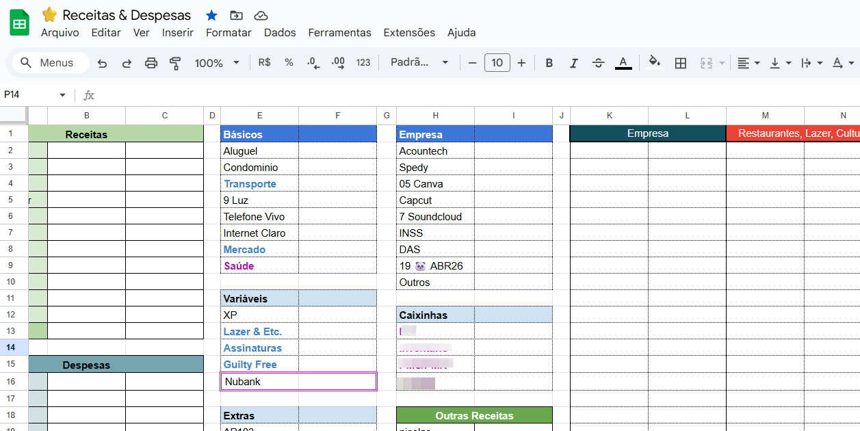Select column header E
The height and width of the screenshot is (431, 860).
[x=259, y=116]
